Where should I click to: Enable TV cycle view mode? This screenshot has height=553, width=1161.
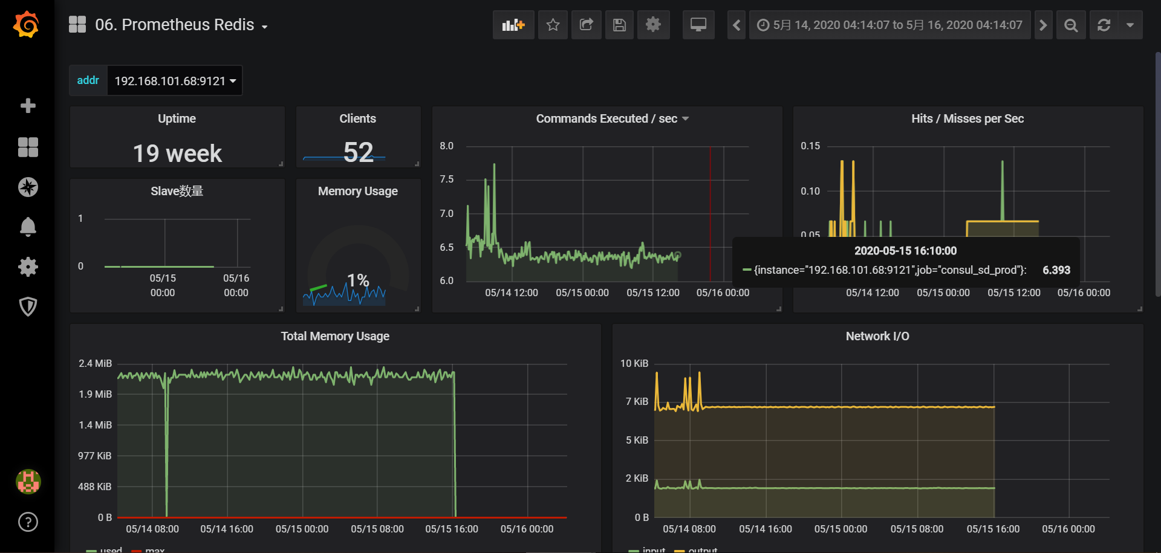coord(698,25)
